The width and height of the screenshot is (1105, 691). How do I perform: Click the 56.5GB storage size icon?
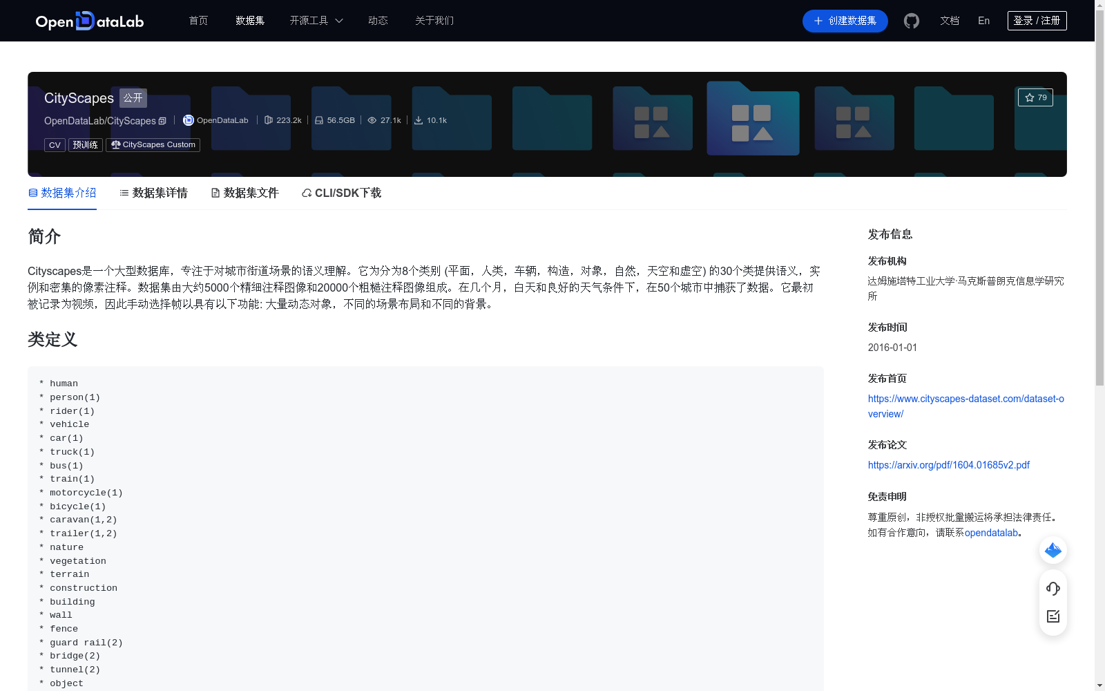pyautogui.click(x=319, y=120)
